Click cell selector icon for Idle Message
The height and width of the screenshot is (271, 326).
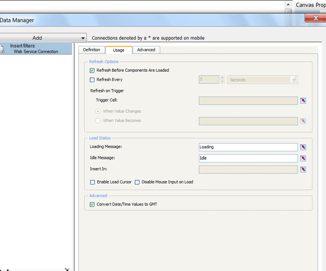[303, 158]
